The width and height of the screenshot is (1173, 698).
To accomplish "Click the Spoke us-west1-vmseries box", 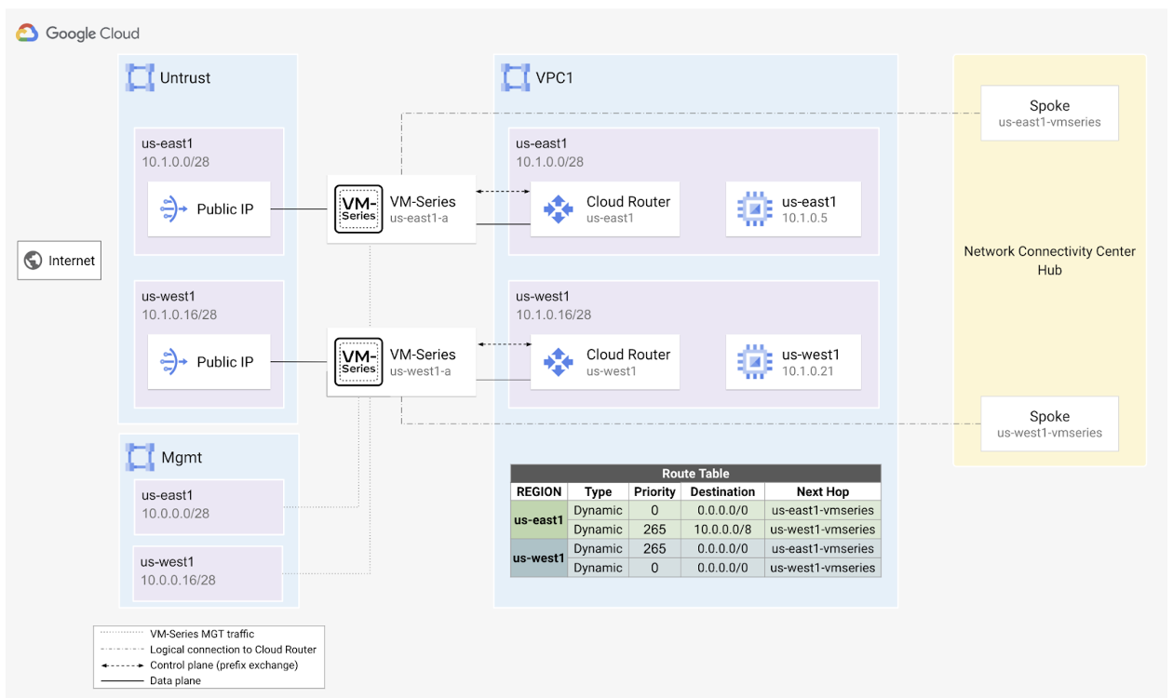I will (1049, 424).
